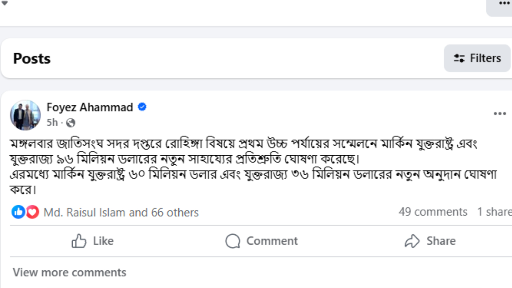
Task: Click the 5h post timestamp
Action: pos(52,123)
